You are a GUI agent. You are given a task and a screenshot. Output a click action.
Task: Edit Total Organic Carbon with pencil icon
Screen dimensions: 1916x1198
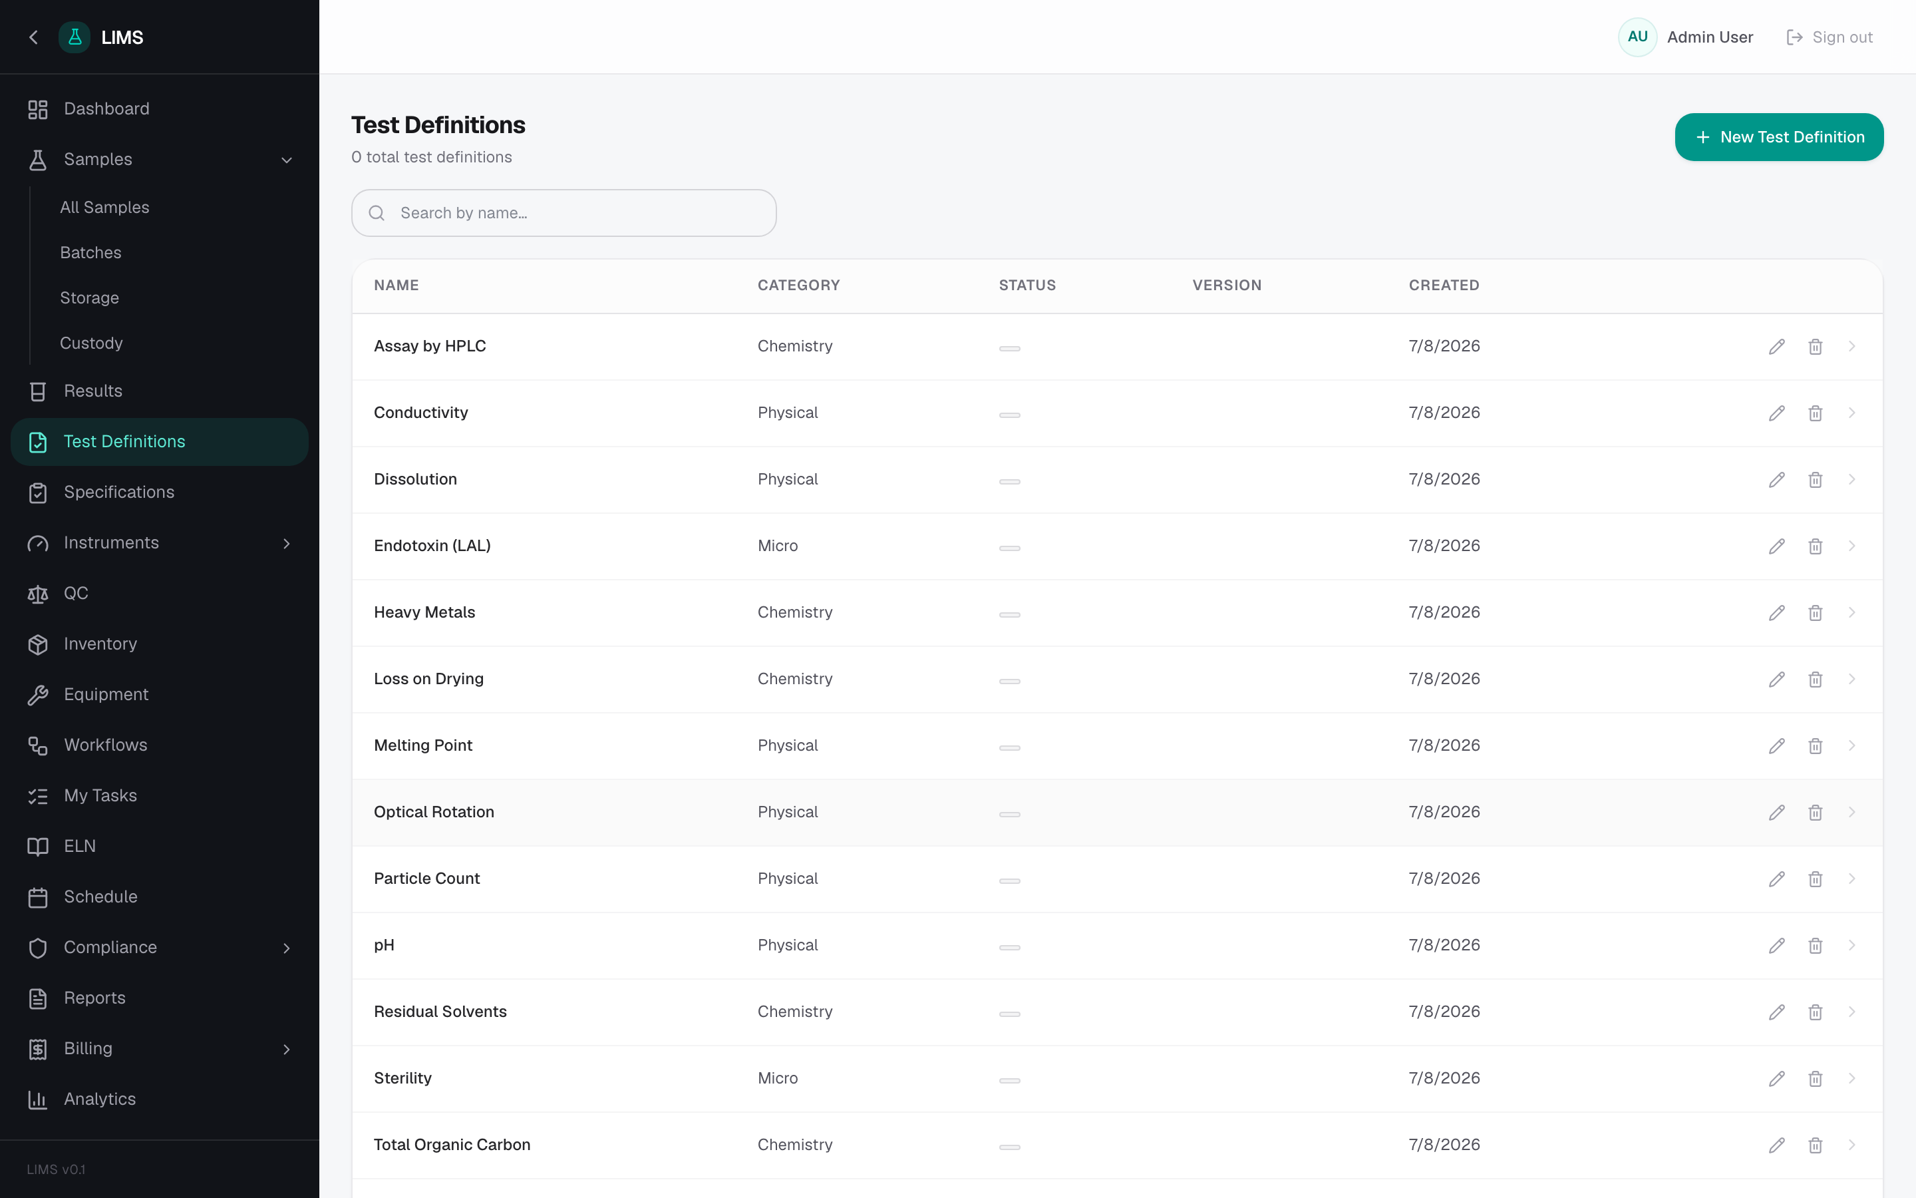click(1777, 1145)
